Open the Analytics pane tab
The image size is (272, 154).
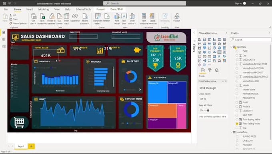click(x=217, y=70)
